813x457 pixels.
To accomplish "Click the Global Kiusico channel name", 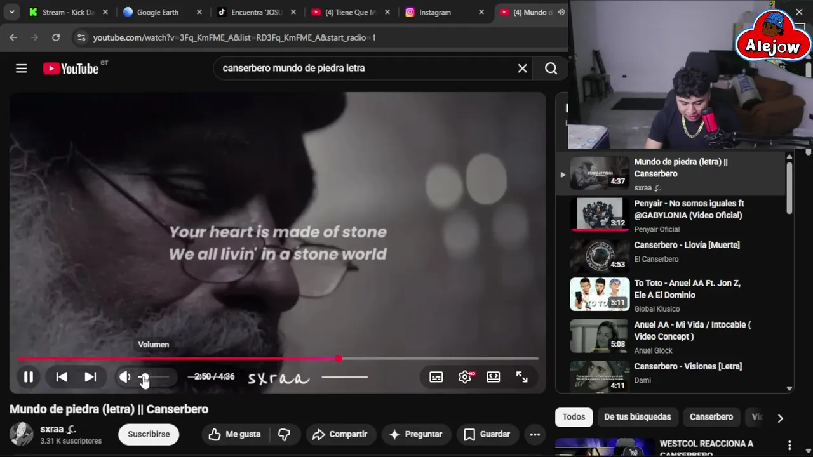I will click(657, 309).
